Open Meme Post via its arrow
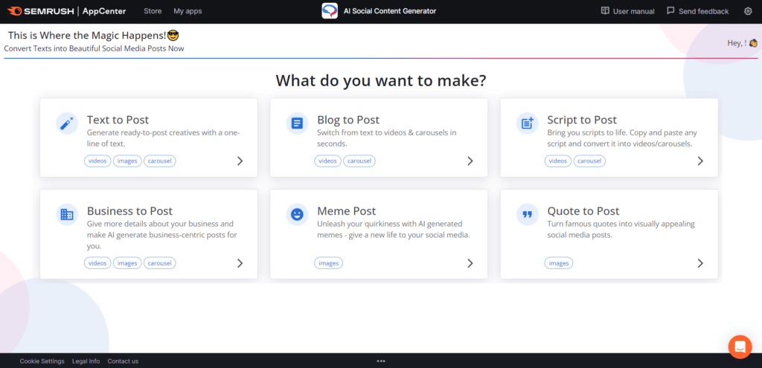Screen dimensions: 762x368 coord(470,263)
